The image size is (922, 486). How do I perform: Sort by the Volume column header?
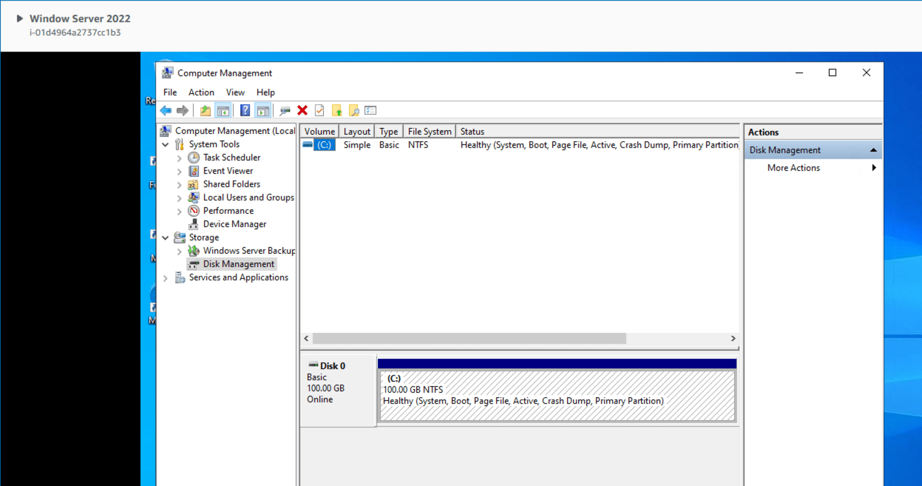point(319,131)
